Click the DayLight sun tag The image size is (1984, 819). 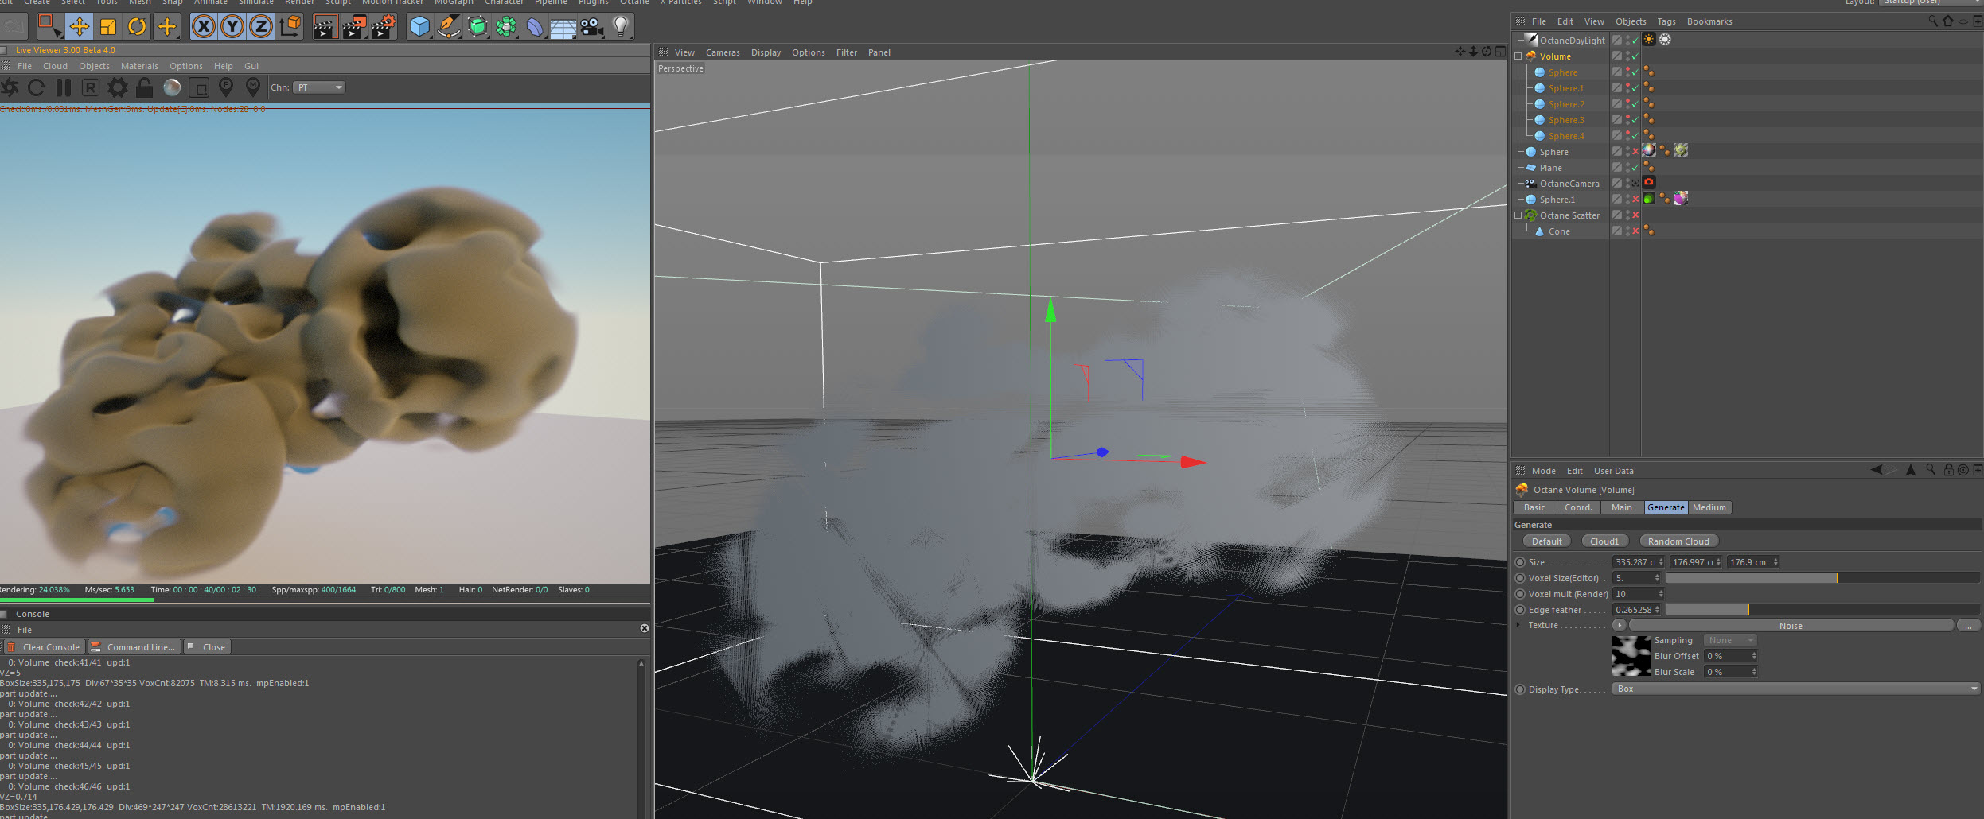pos(1649,40)
